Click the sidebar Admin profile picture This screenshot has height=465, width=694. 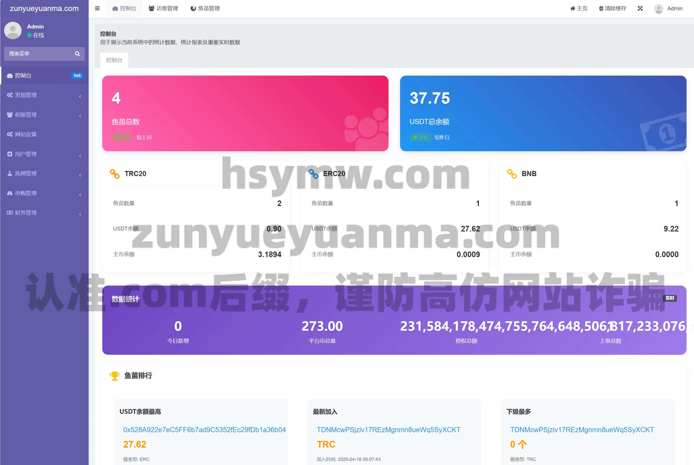point(13,30)
